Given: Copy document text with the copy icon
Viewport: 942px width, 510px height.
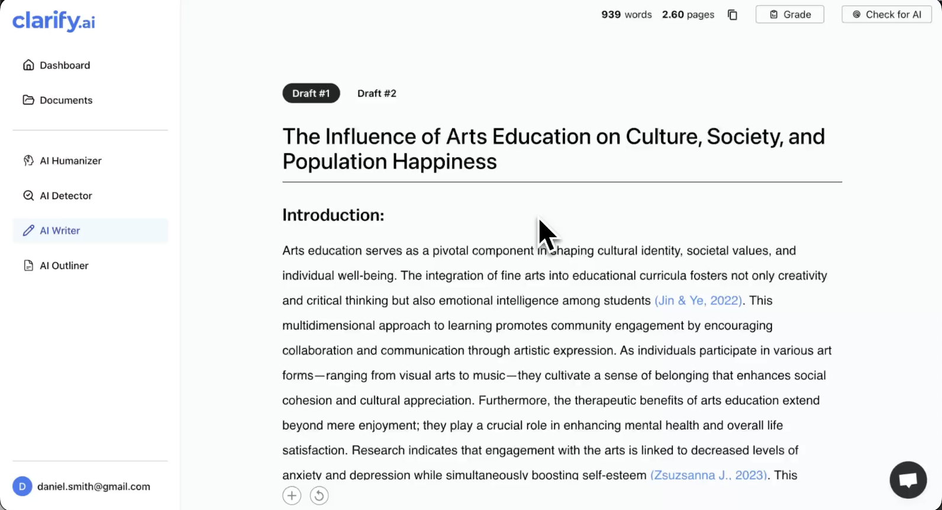Looking at the screenshot, I should 733,15.
